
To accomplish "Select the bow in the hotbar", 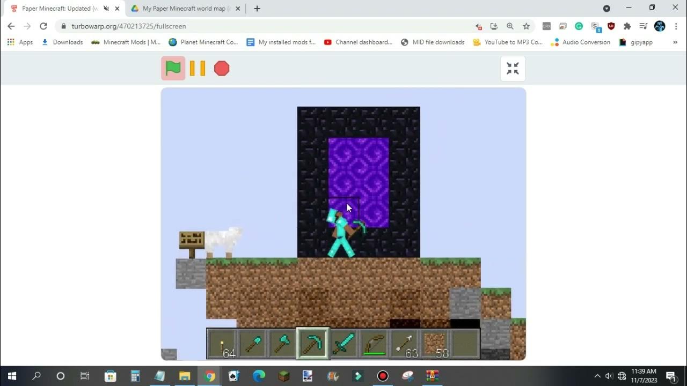I will pos(374,344).
